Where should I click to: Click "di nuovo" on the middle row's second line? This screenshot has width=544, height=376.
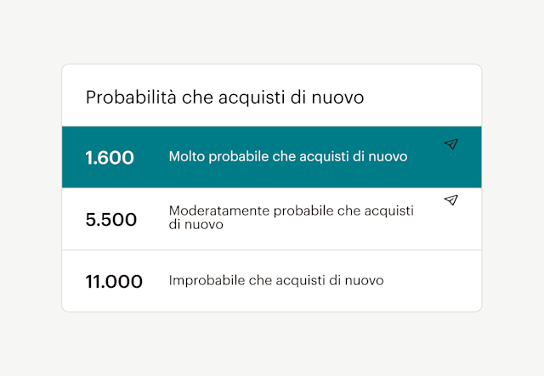(195, 226)
